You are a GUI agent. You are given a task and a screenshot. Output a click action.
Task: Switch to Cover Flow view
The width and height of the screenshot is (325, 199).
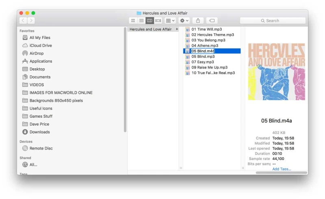tap(158, 20)
